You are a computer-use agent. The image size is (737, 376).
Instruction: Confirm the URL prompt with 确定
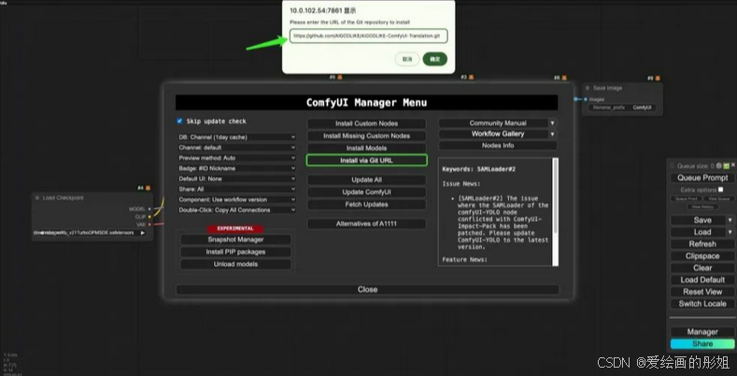[x=434, y=59]
